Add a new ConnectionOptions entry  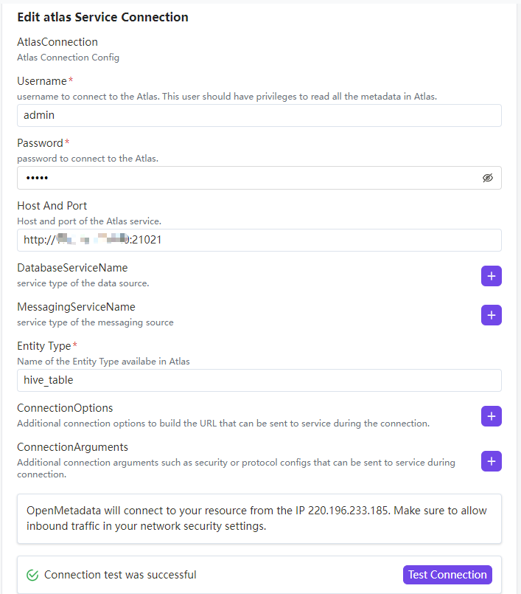coord(491,416)
